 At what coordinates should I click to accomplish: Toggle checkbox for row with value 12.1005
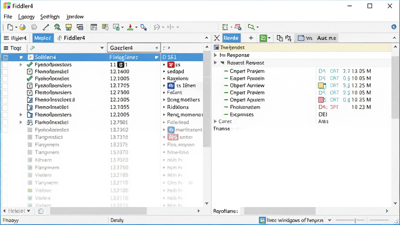click(x=5, y=79)
